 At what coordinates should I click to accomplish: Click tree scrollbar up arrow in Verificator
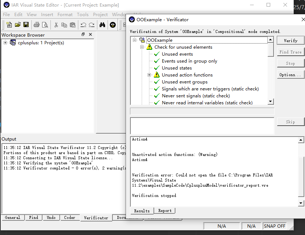(x=270, y=40)
